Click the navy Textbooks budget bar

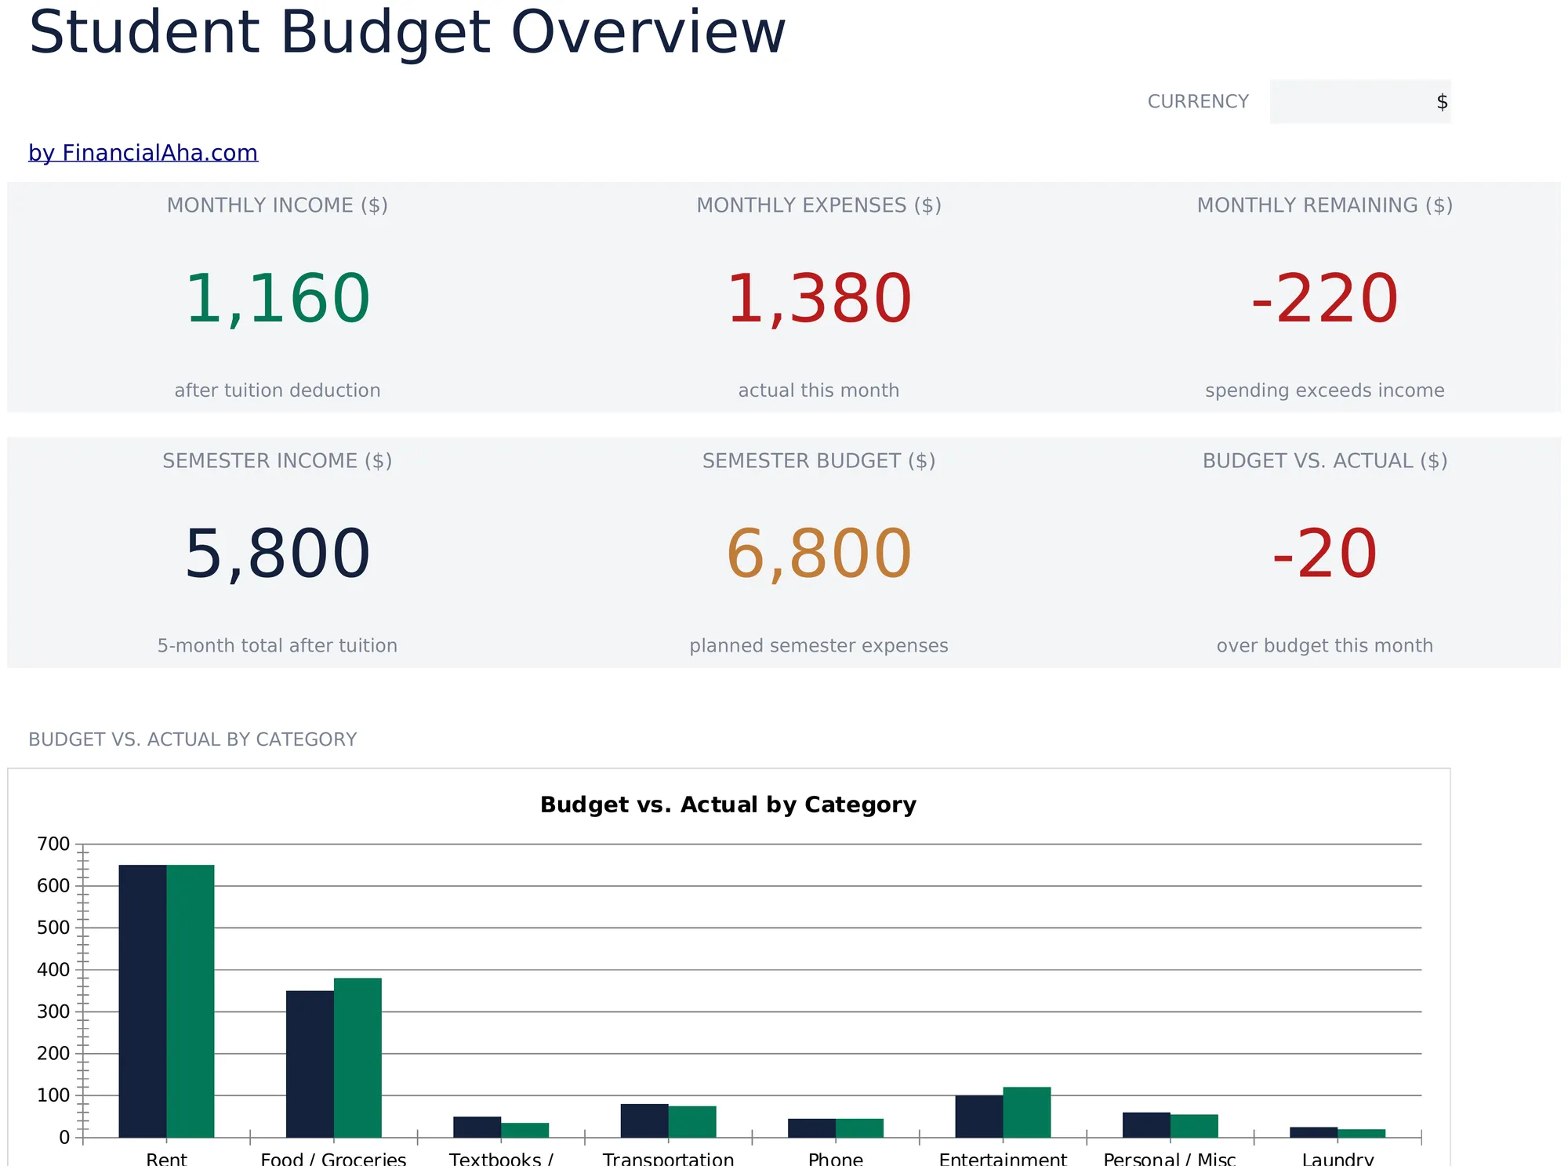(x=477, y=1127)
